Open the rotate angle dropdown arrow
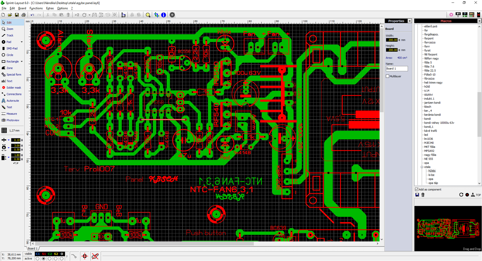The image size is (482, 261). pos(89,15)
